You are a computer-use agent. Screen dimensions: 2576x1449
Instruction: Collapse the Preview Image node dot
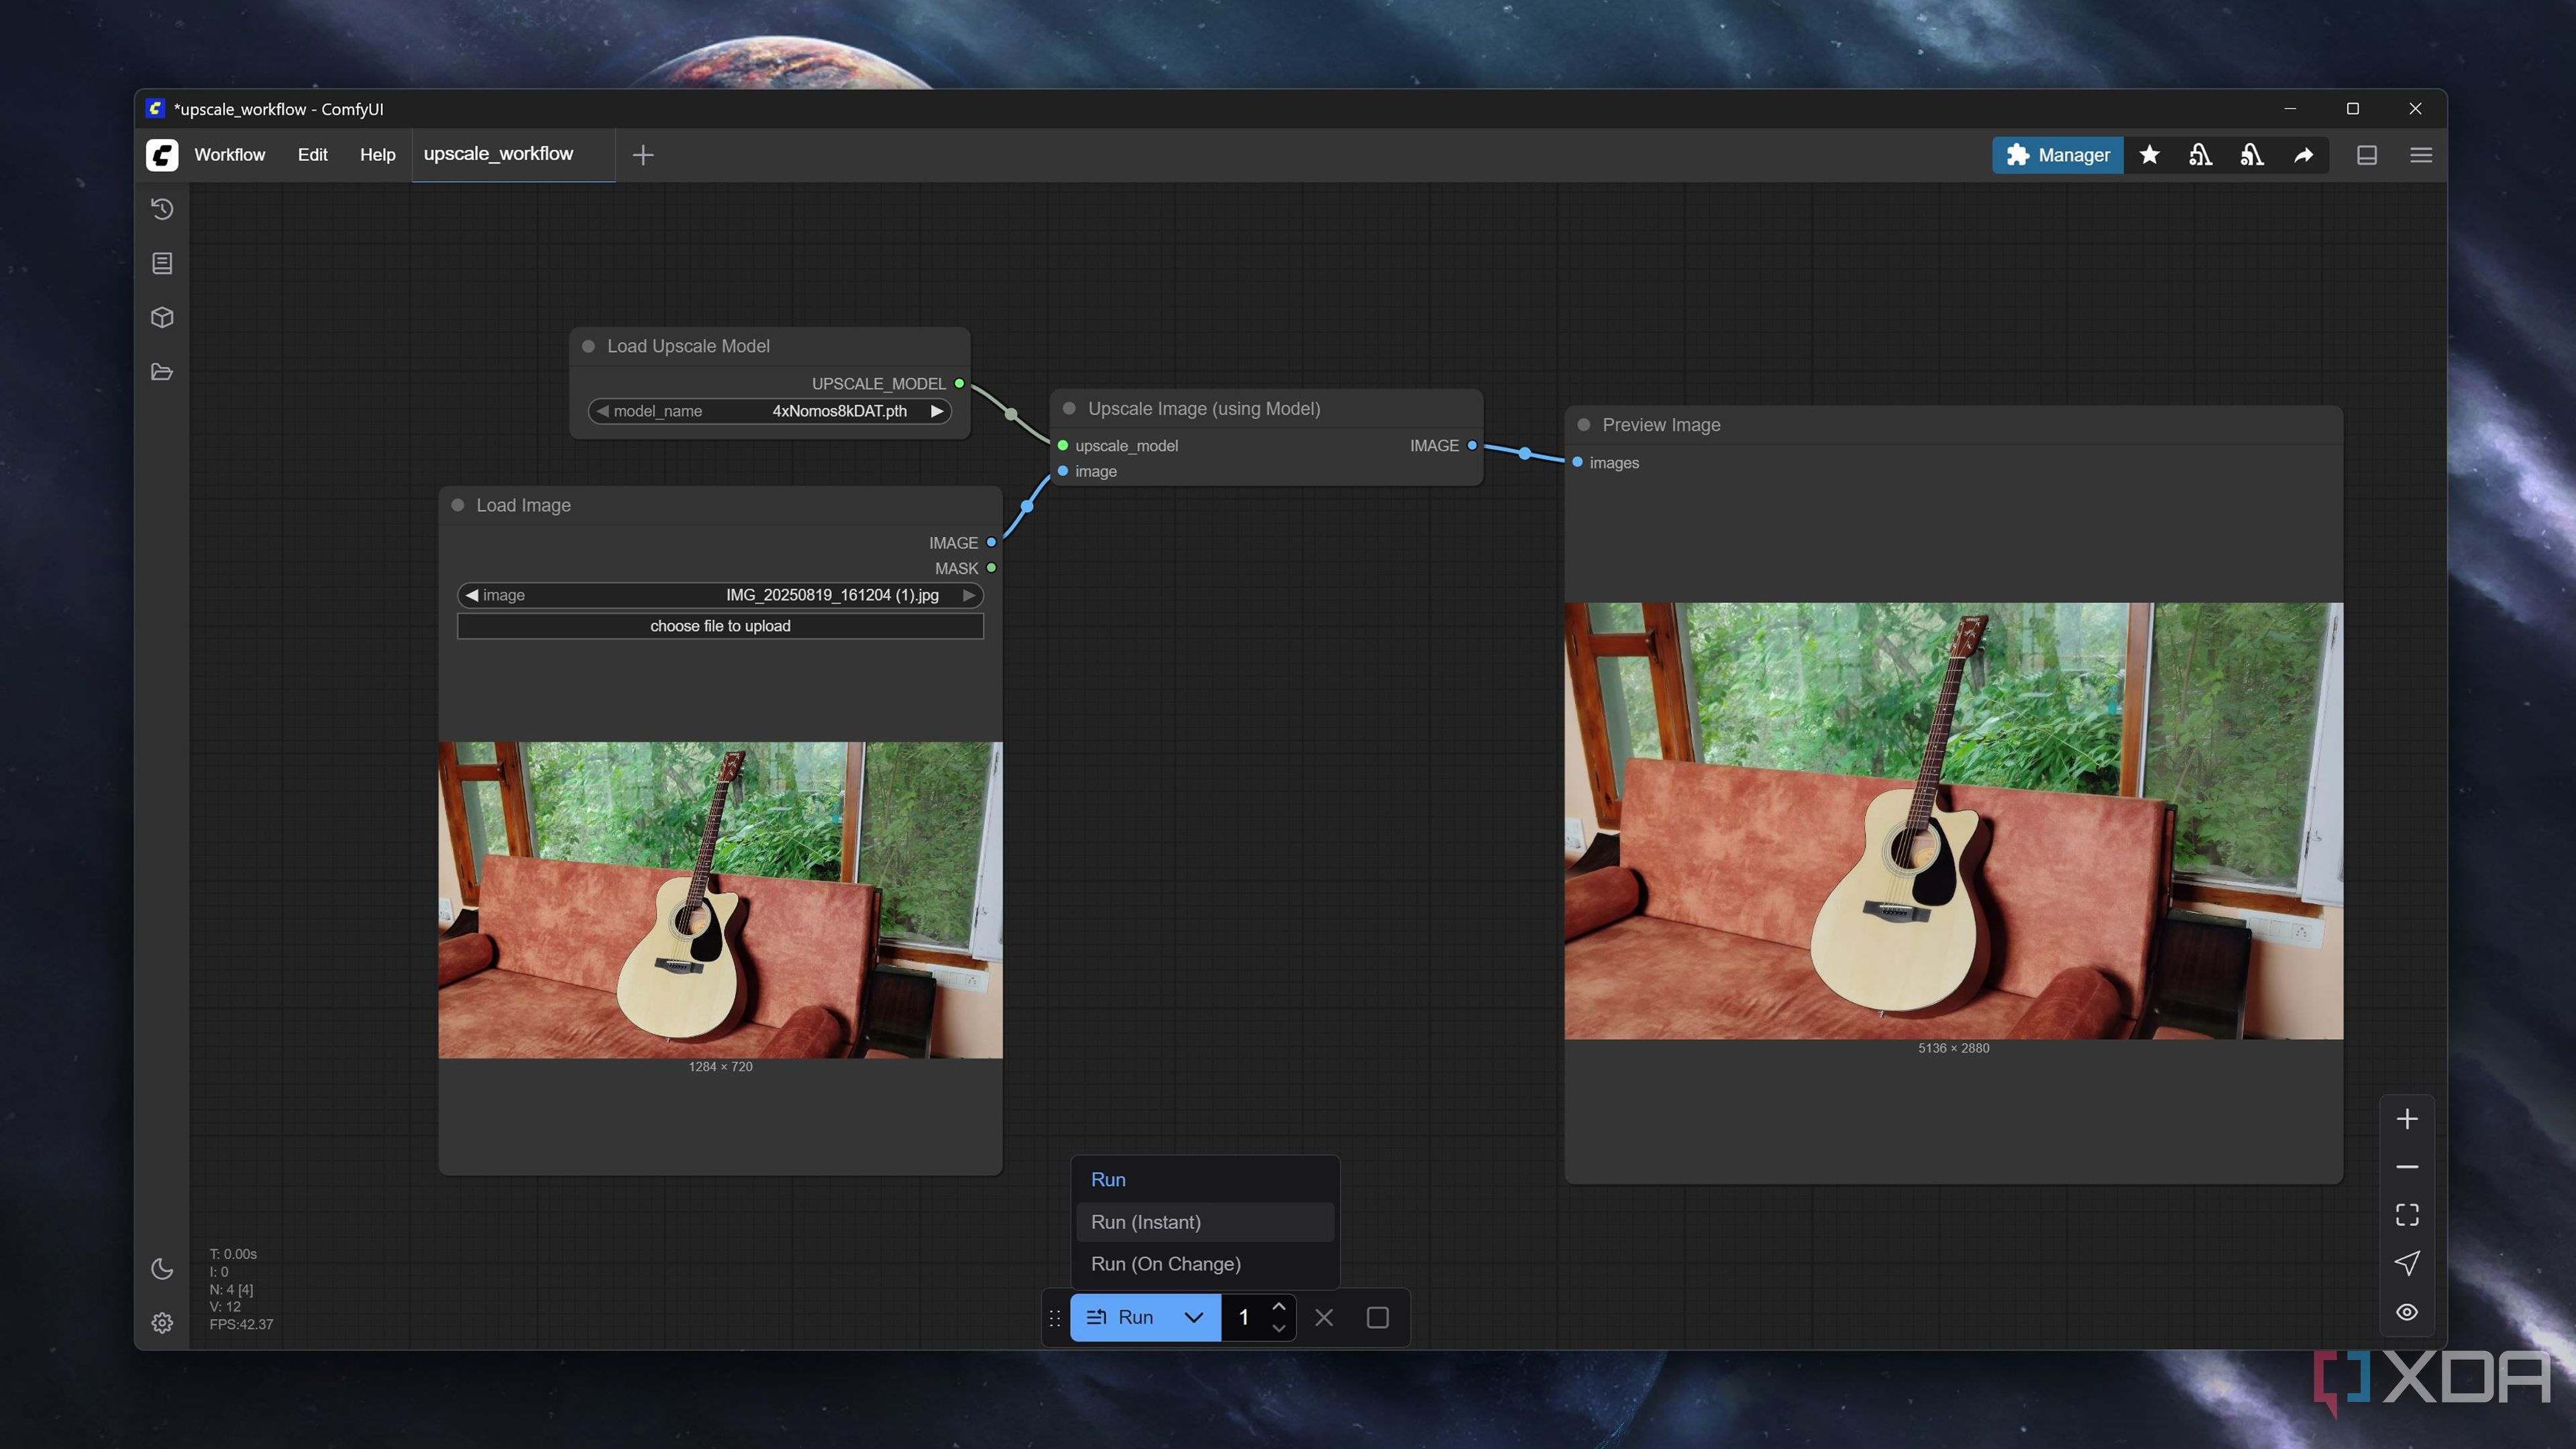pos(1584,425)
